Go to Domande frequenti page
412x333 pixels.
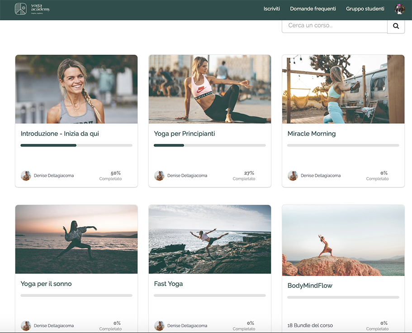point(313,9)
